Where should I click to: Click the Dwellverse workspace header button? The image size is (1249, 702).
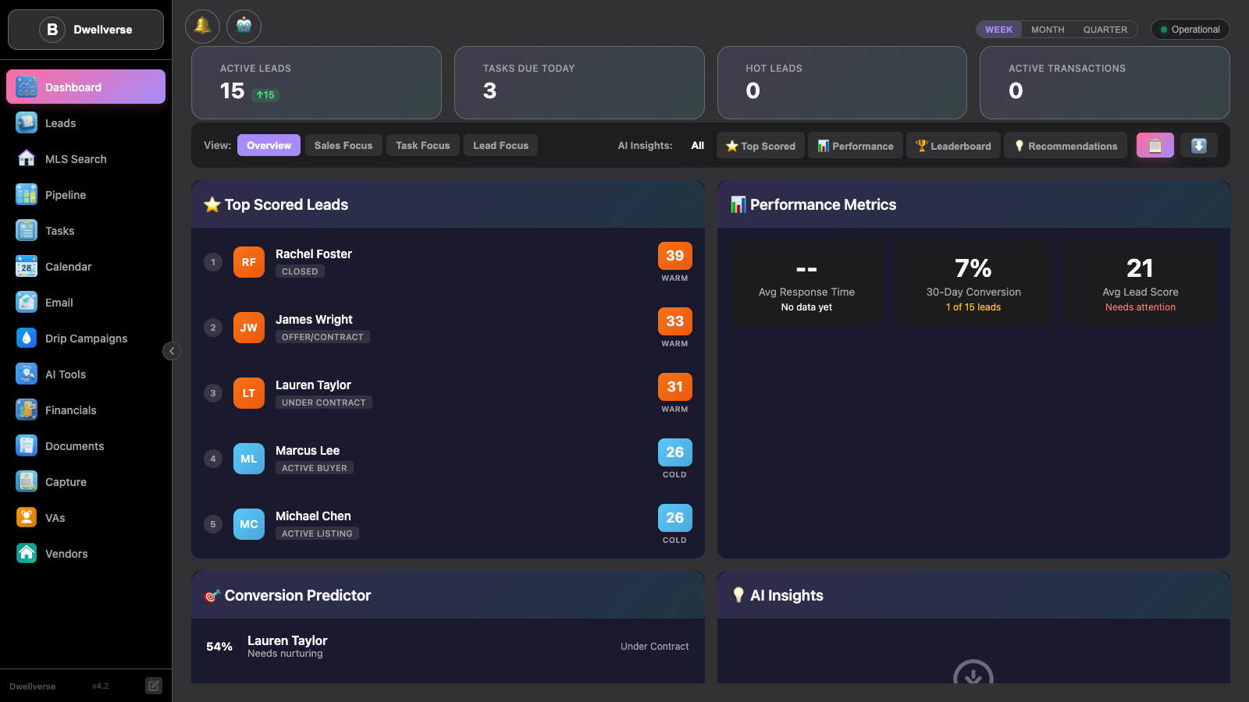[x=86, y=30]
